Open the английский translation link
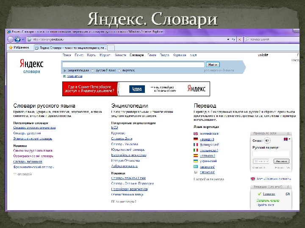305x228 pixels. [x=209, y=133]
